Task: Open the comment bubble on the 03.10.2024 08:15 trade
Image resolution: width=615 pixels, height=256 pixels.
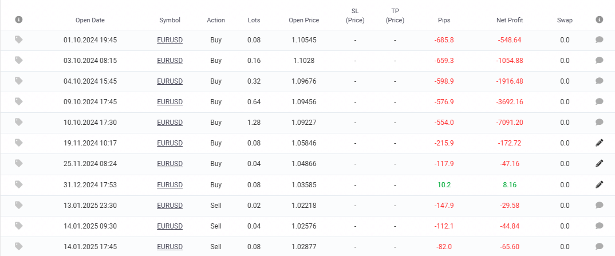Action: (x=599, y=60)
